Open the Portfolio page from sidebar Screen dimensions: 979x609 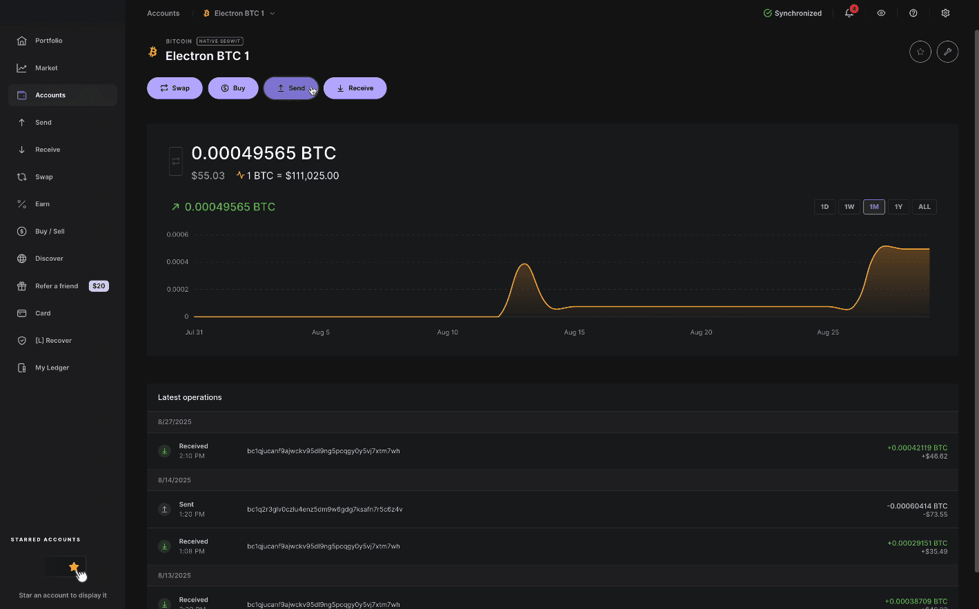click(x=62, y=41)
